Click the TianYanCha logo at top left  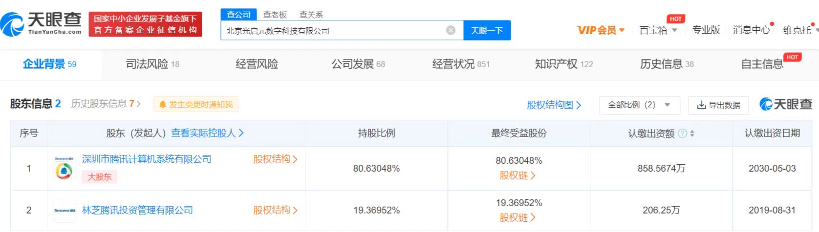click(x=41, y=23)
